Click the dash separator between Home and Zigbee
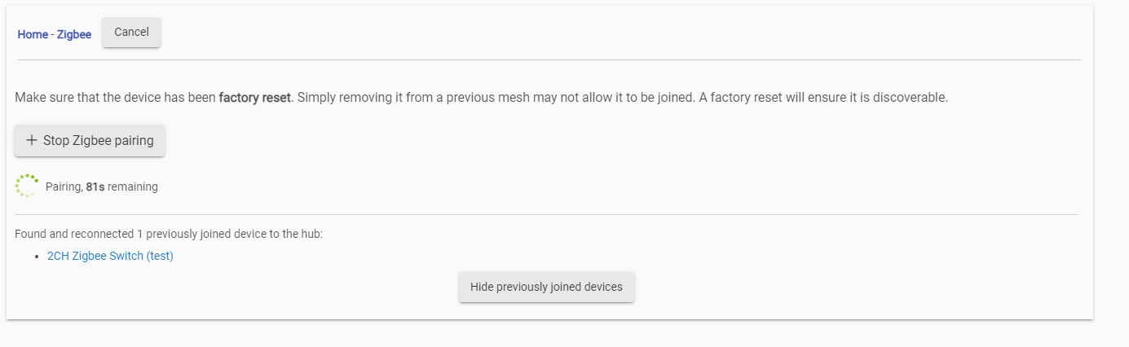Image resolution: width=1129 pixels, height=347 pixels. [x=52, y=34]
